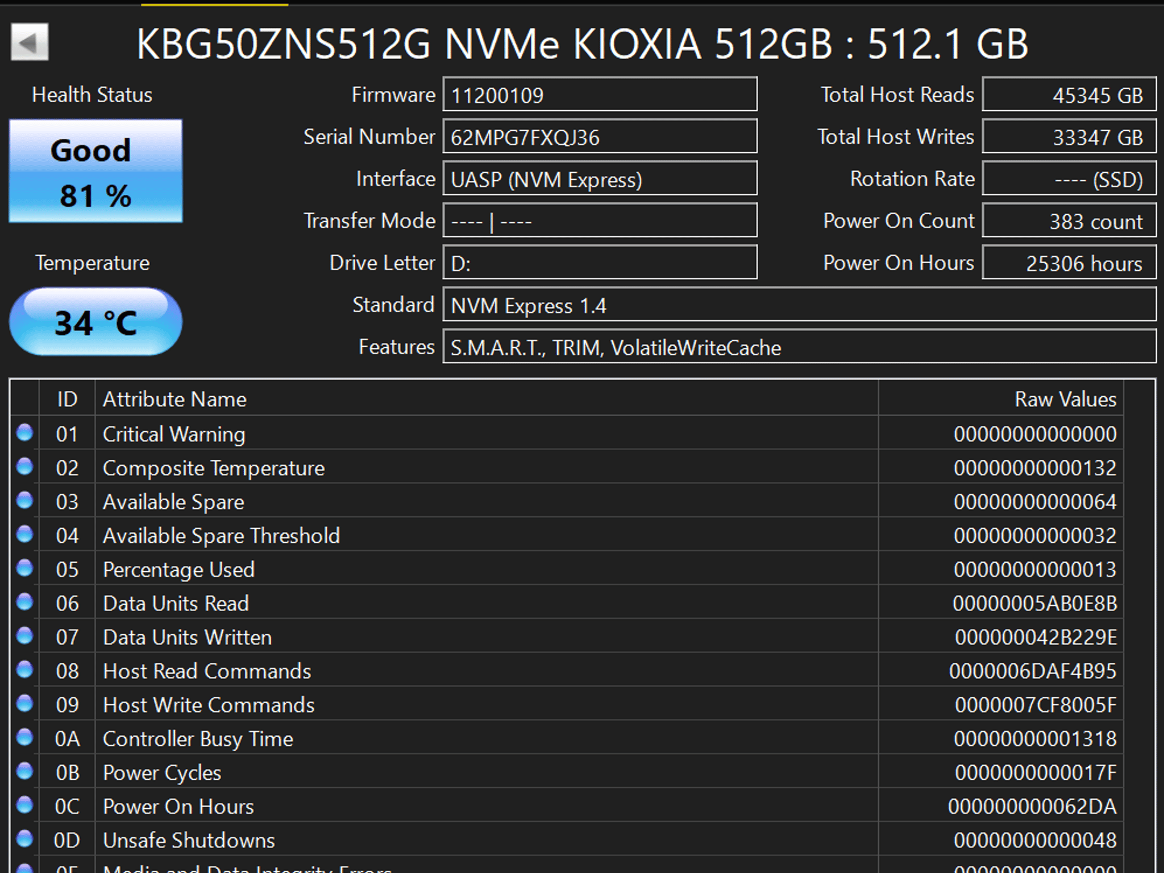Click the Interface field UASP (NVM Express)

click(600, 178)
